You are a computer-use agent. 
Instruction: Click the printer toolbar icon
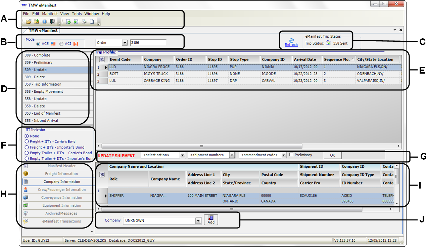84,22
